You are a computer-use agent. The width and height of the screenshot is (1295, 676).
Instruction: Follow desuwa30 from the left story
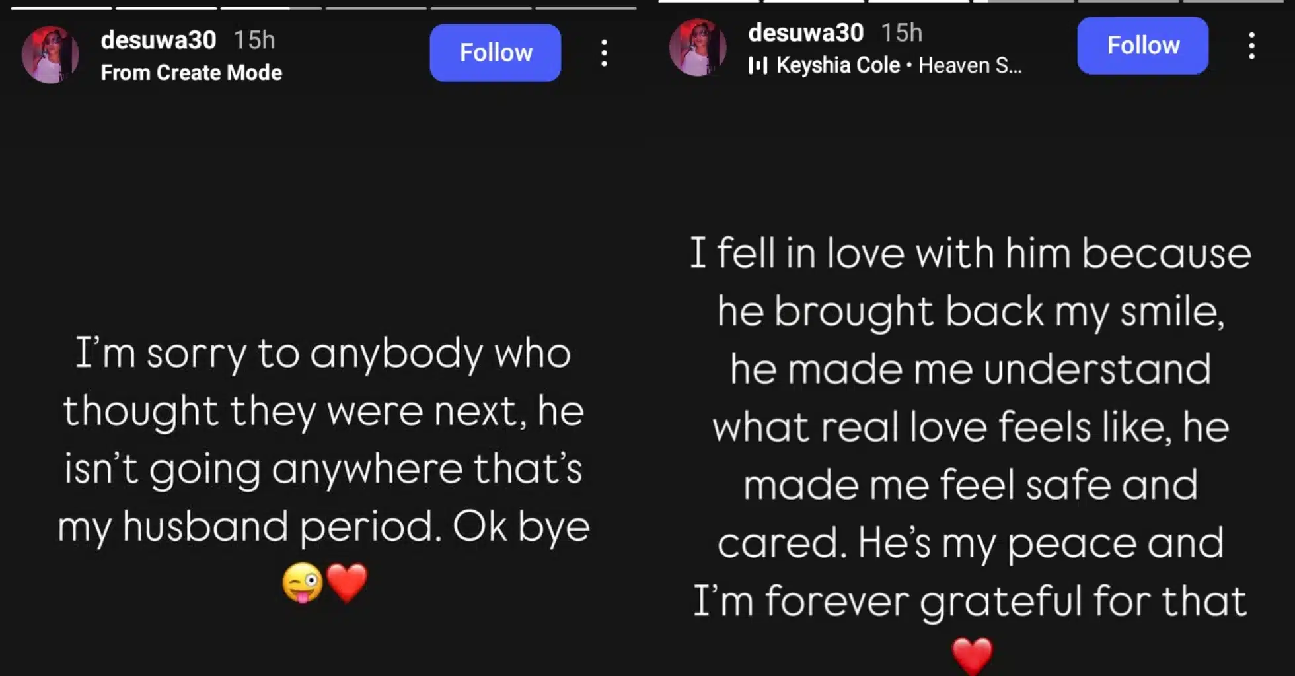point(496,53)
